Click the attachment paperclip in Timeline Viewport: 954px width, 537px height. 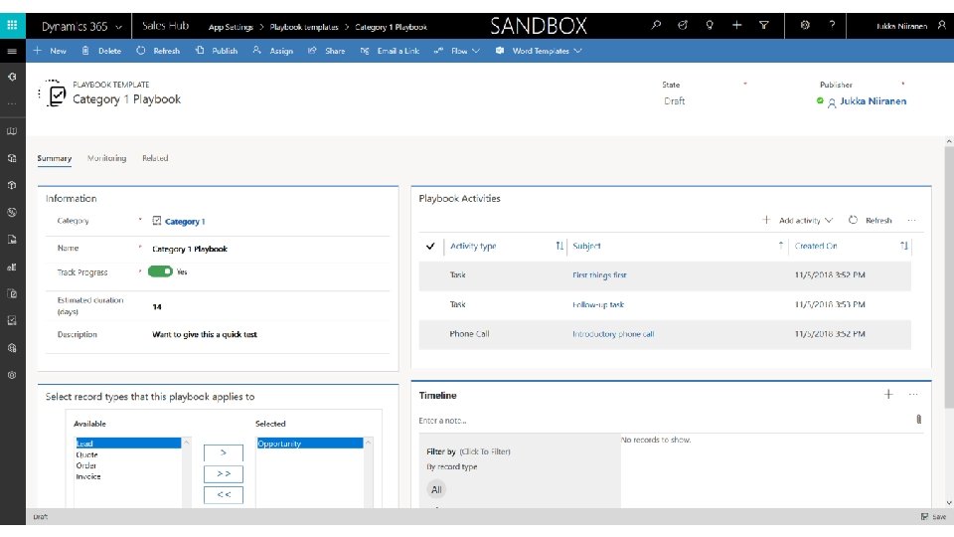(x=918, y=420)
